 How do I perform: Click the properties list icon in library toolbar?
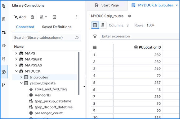(54, 17)
